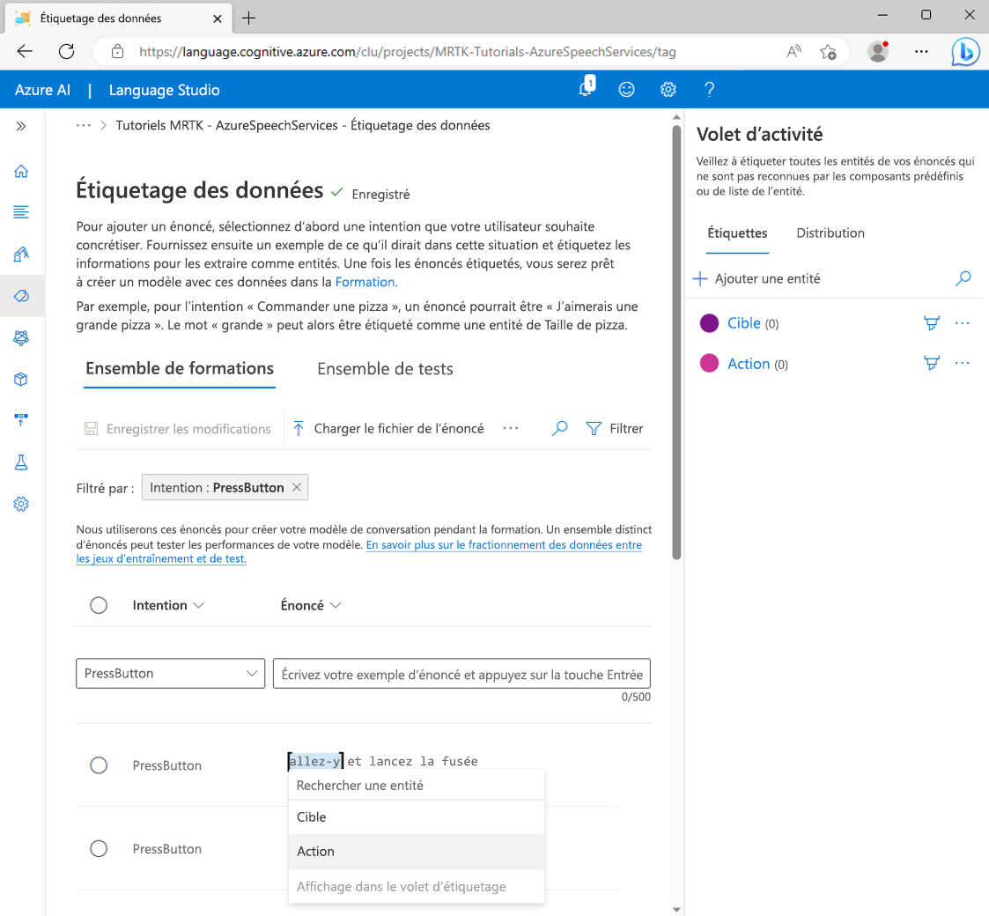Open the PressButton intention dropdown
Screen dimensions: 989x916
(170, 673)
